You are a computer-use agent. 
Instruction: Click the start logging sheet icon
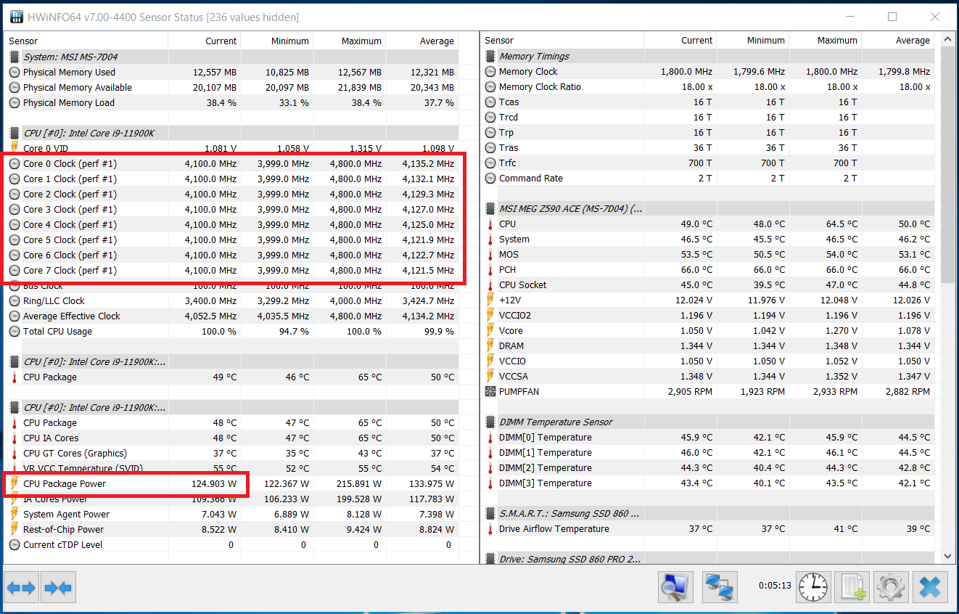coord(851,587)
